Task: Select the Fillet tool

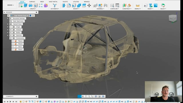Action: click(x=69, y=5)
